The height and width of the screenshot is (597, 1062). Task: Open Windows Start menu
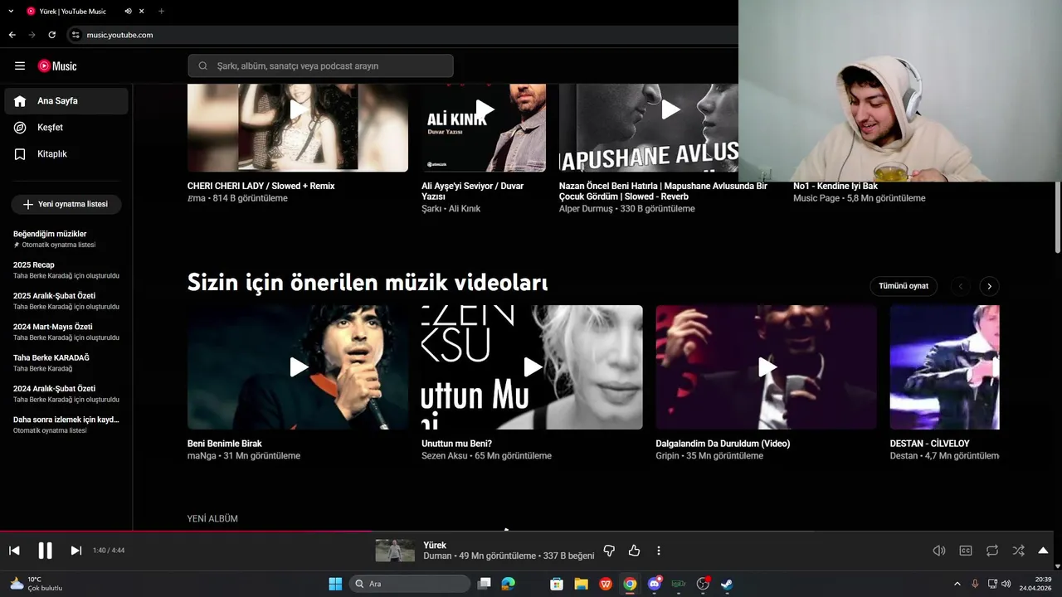pos(335,584)
